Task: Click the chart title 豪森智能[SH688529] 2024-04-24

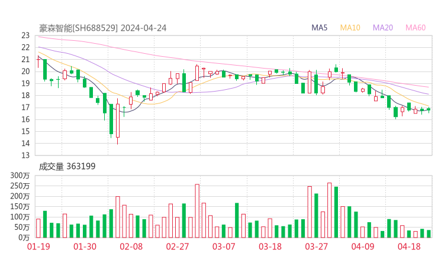Action: click(102, 28)
